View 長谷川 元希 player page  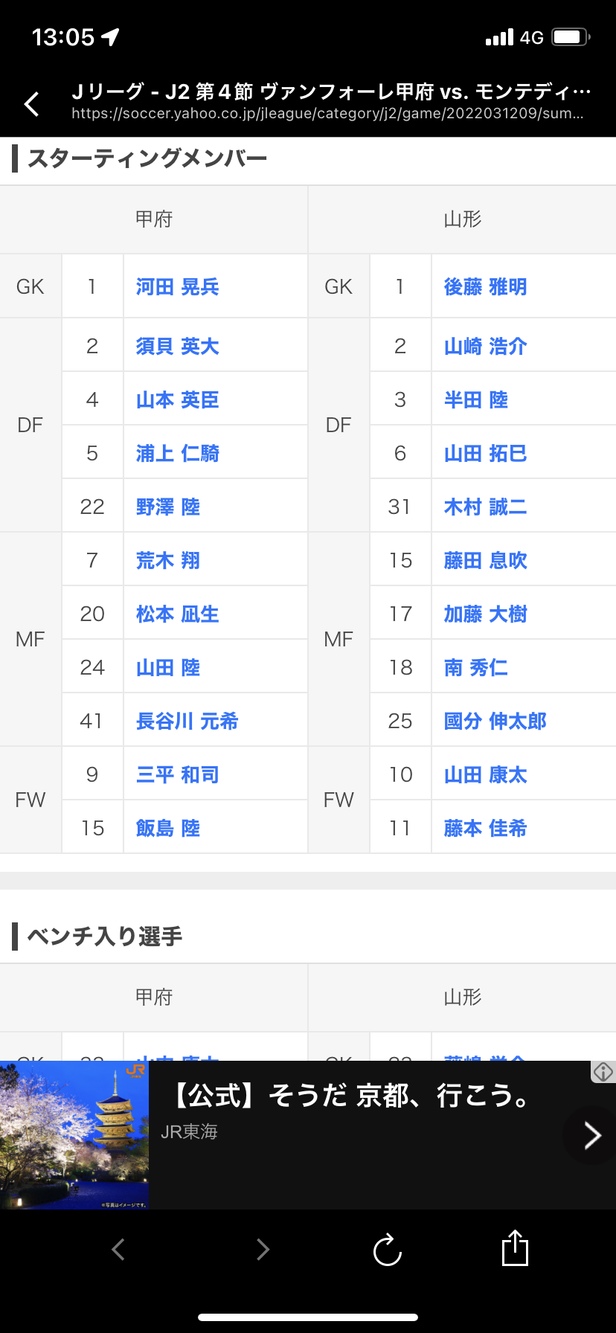[x=187, y=722]
